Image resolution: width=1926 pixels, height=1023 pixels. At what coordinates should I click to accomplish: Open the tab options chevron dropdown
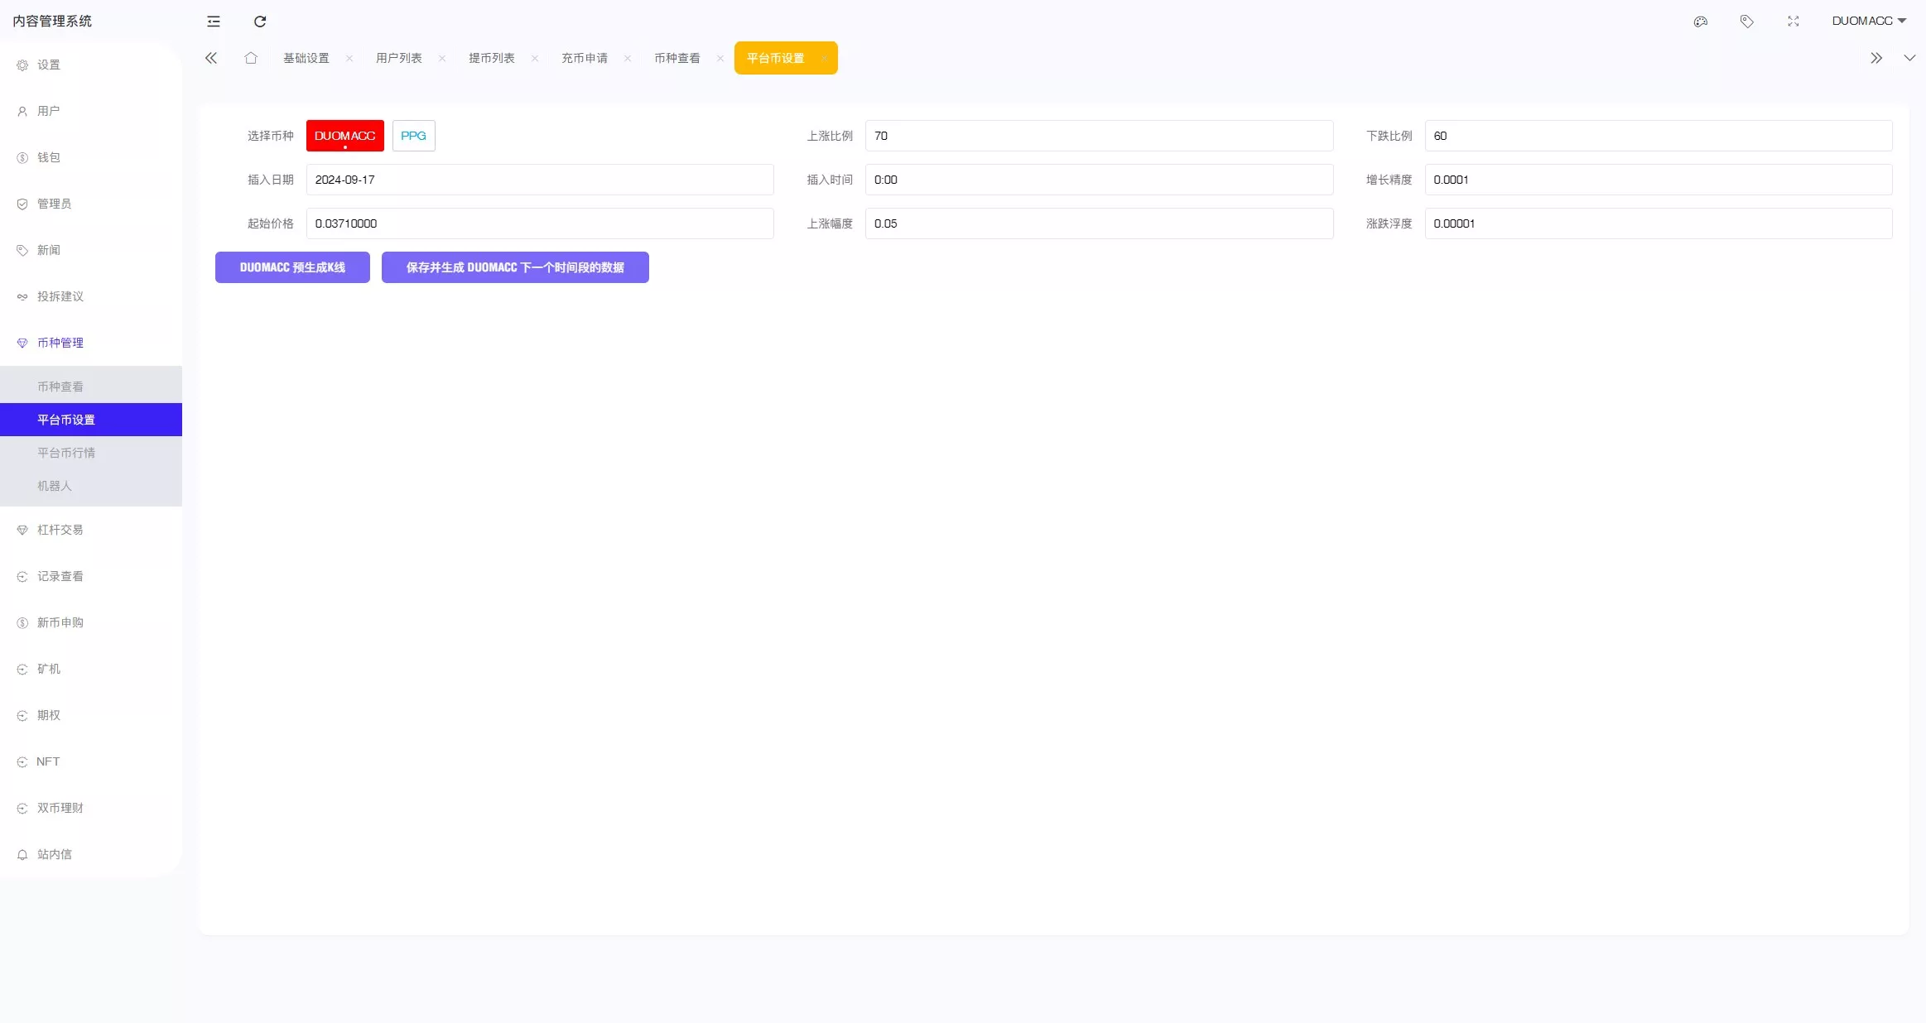pos(1909,58)
